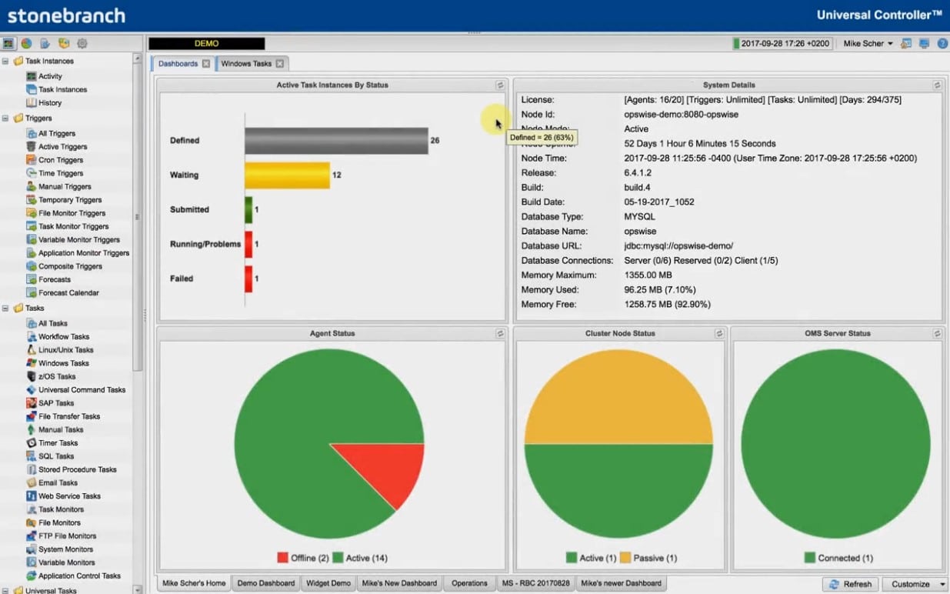Refresh the Cluster Node Status widget
950x594 pixels.
pyautogui.click(x=719, y=334)
